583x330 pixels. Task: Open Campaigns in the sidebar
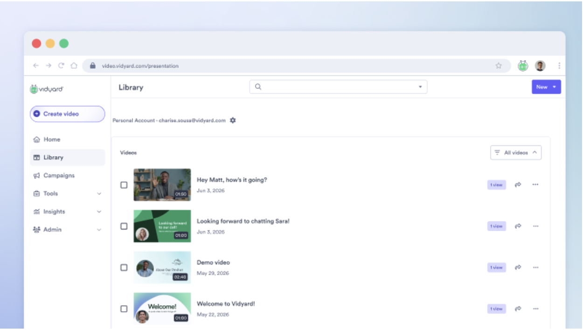[x=67, y=176]
